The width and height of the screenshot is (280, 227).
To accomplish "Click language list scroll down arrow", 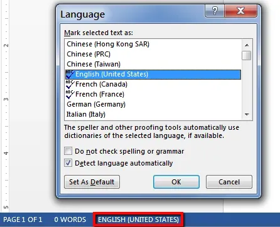I will (247, 114).
